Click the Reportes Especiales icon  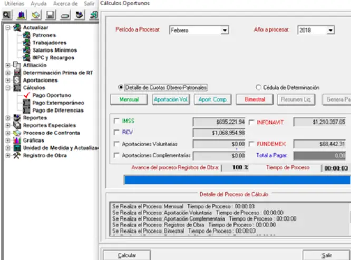pos(17,125)
